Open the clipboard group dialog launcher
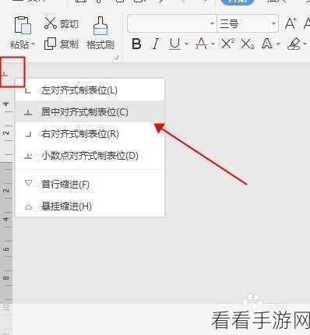The height and width of the screenshot is (335, 310). (x=117, y=58)
